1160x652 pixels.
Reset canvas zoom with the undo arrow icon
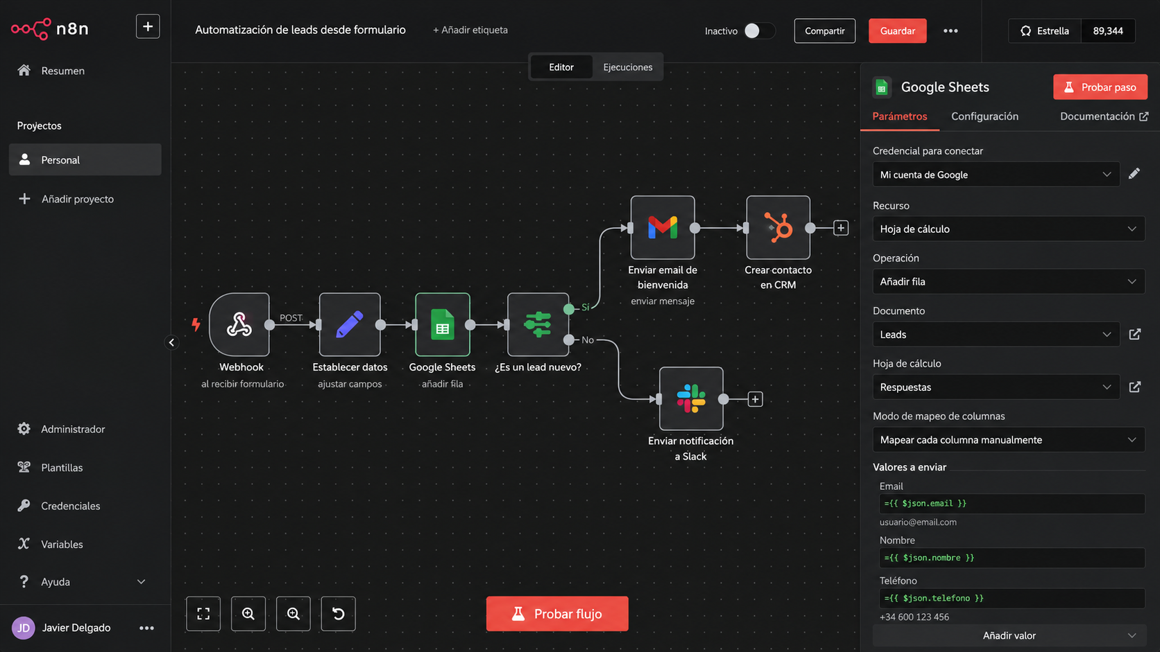[x=339, y=614]
